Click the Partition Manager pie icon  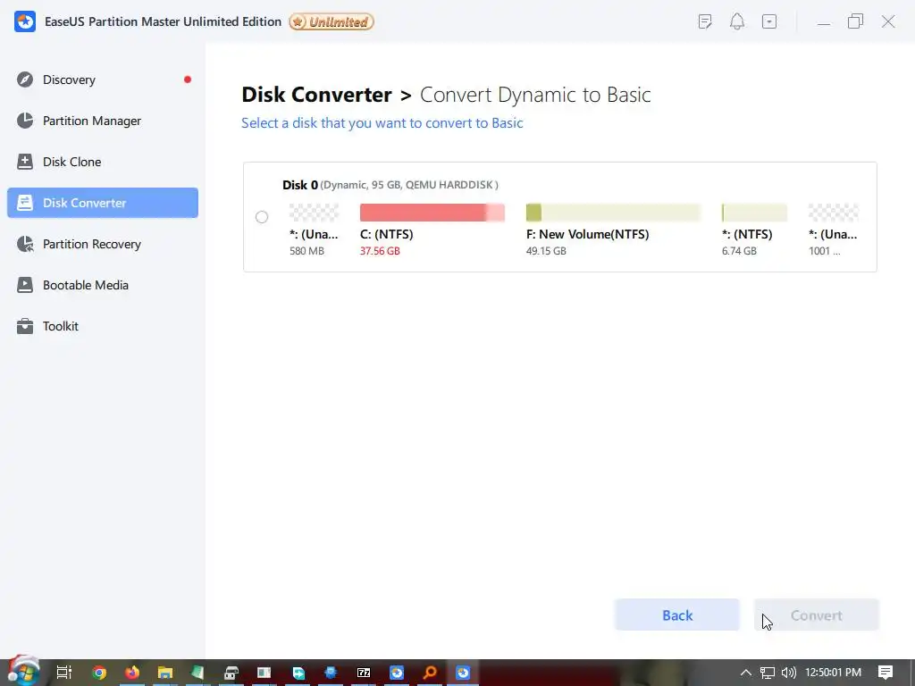(x=25, y=121)
